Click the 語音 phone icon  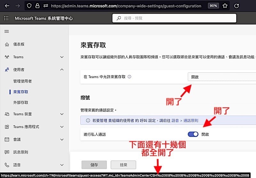(7, 165)
